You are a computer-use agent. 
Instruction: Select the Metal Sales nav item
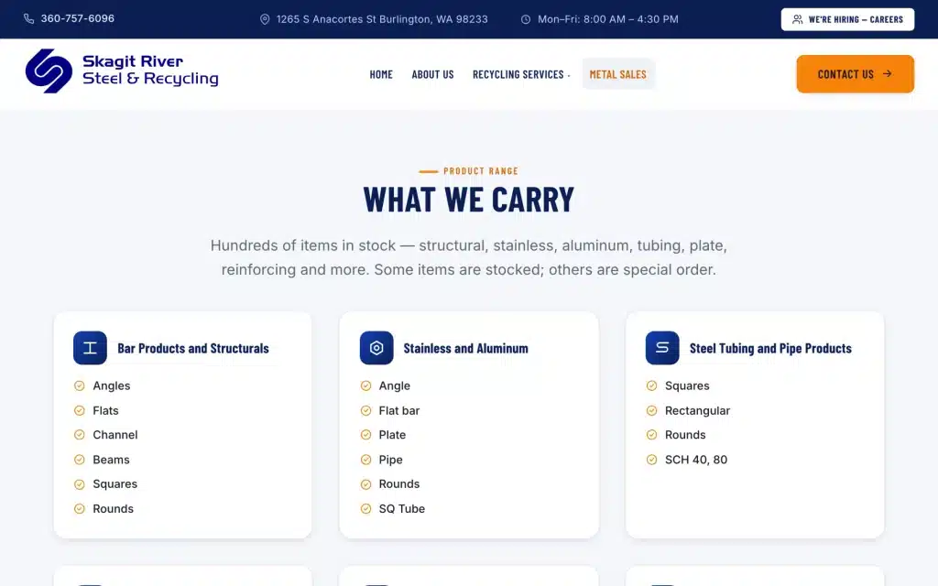pyautogui.click(x=618, y=74)
